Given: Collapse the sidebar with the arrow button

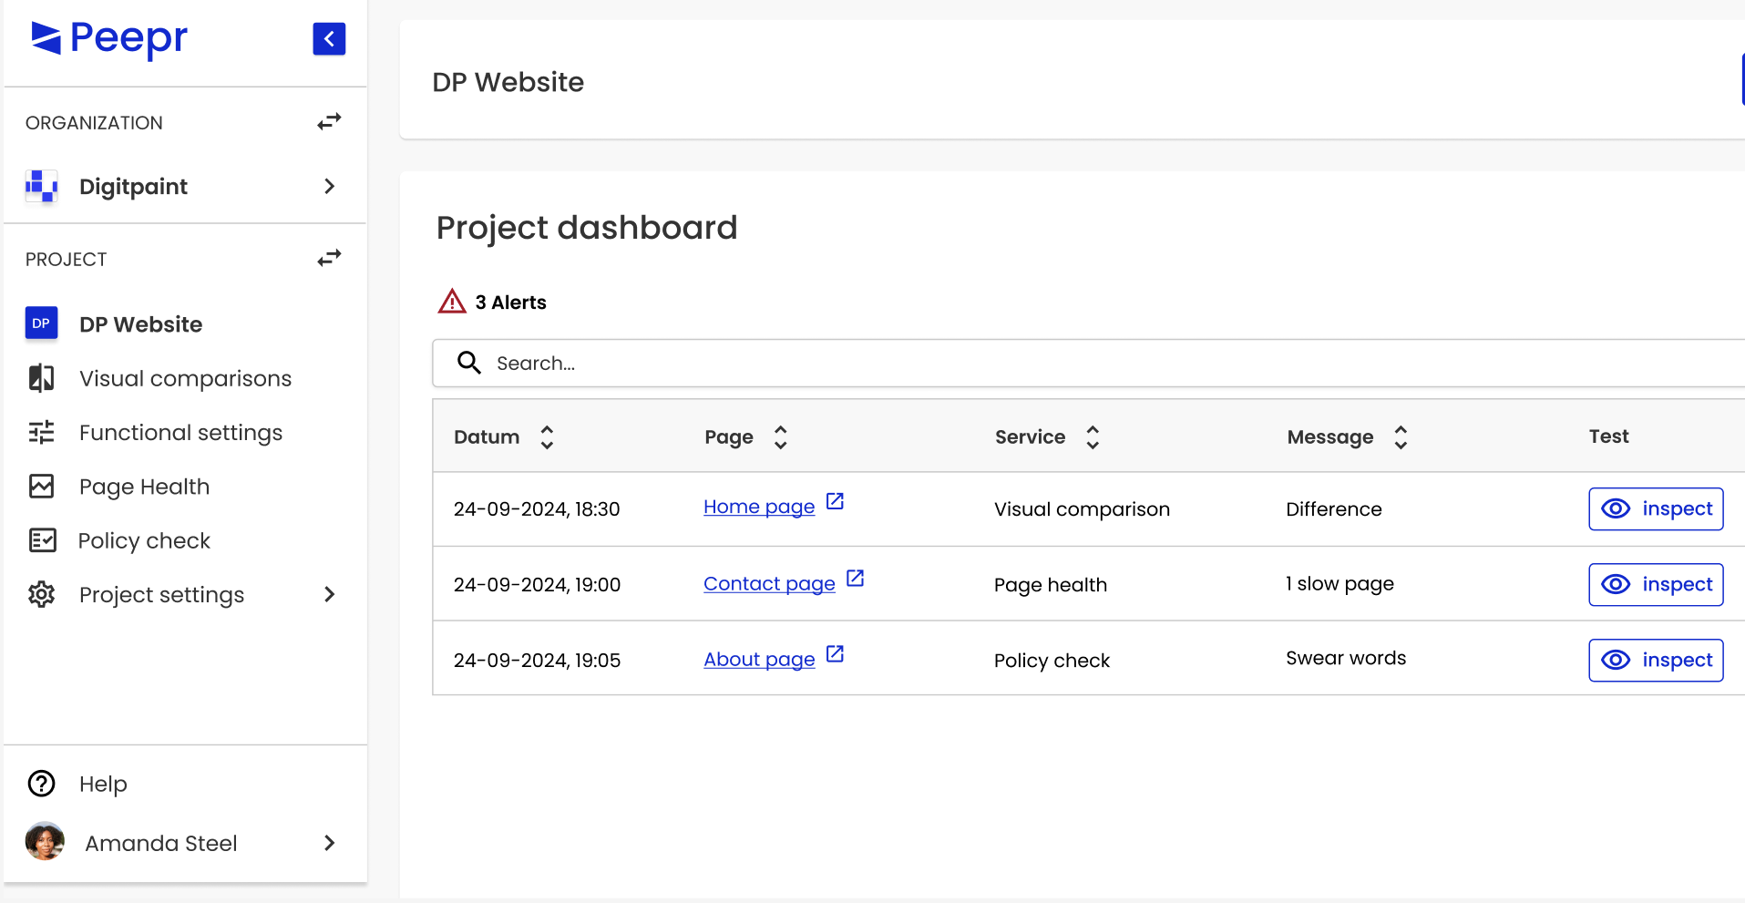Looking at the screenshot, I should (x=329, y=39).
